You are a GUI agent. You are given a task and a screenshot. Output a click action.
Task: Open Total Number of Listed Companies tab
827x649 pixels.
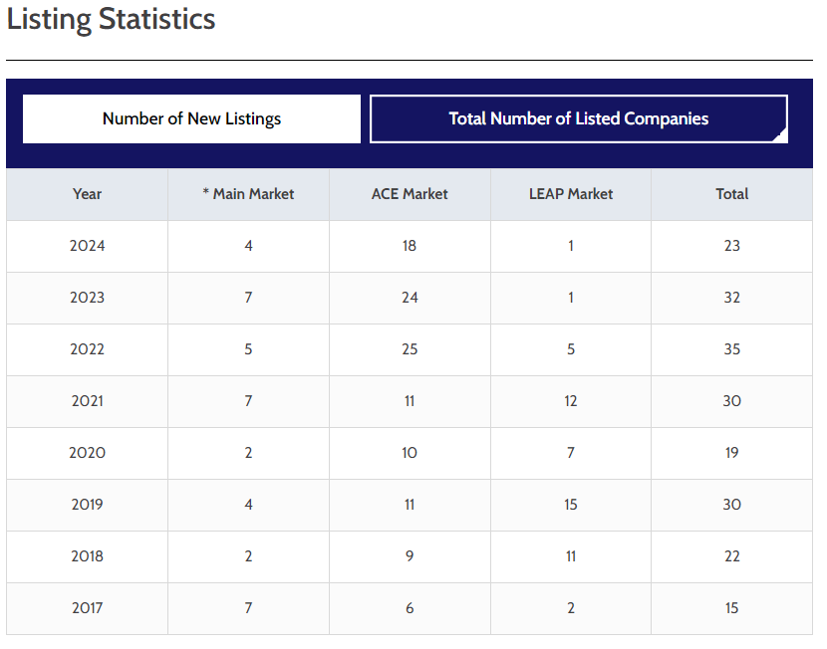(579, 118)
